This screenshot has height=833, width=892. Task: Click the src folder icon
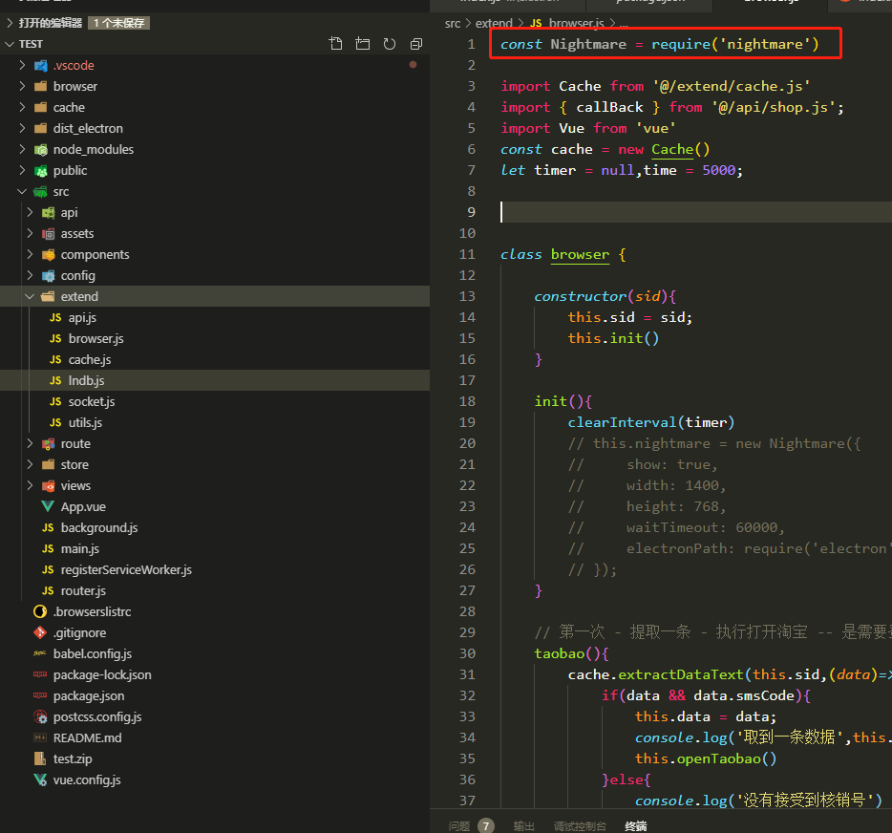click(x=40, y=192)
